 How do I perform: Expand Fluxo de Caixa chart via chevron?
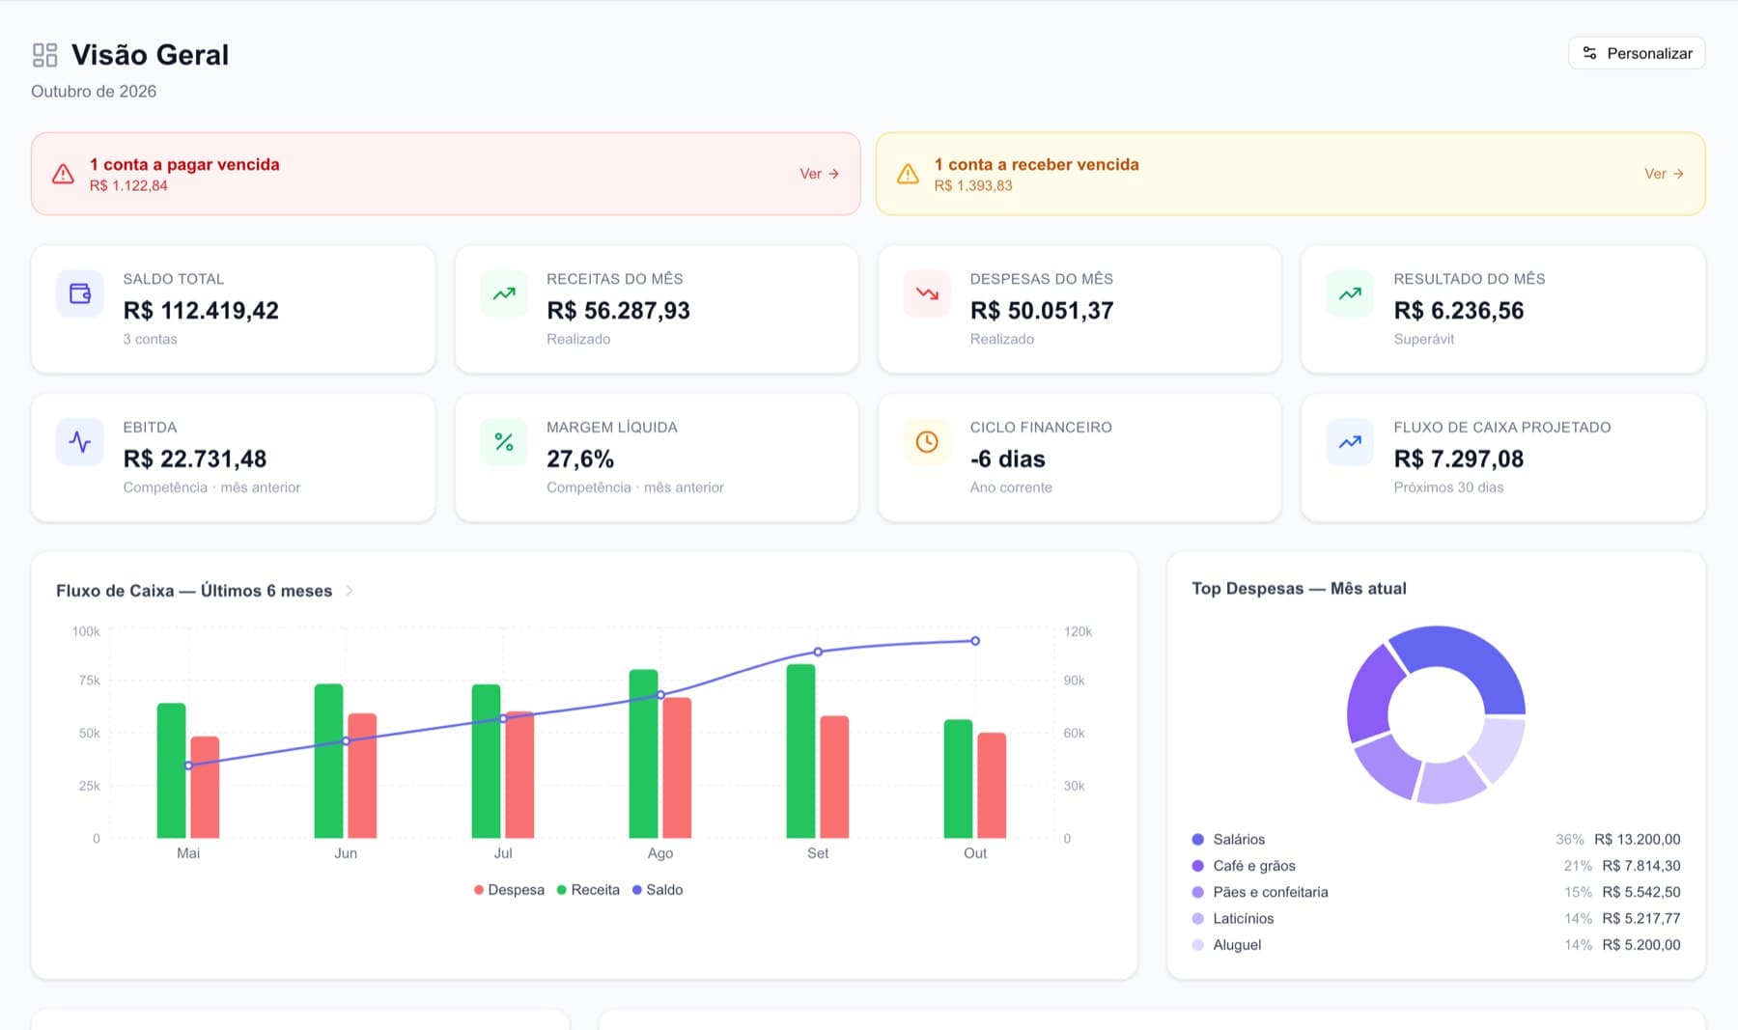point(350,591)
